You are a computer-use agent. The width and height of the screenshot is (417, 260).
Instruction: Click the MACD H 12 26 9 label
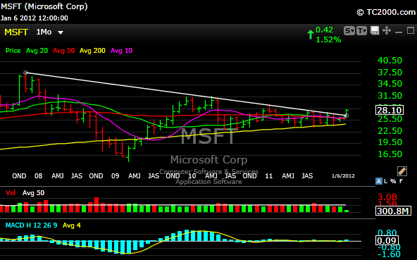32,225
